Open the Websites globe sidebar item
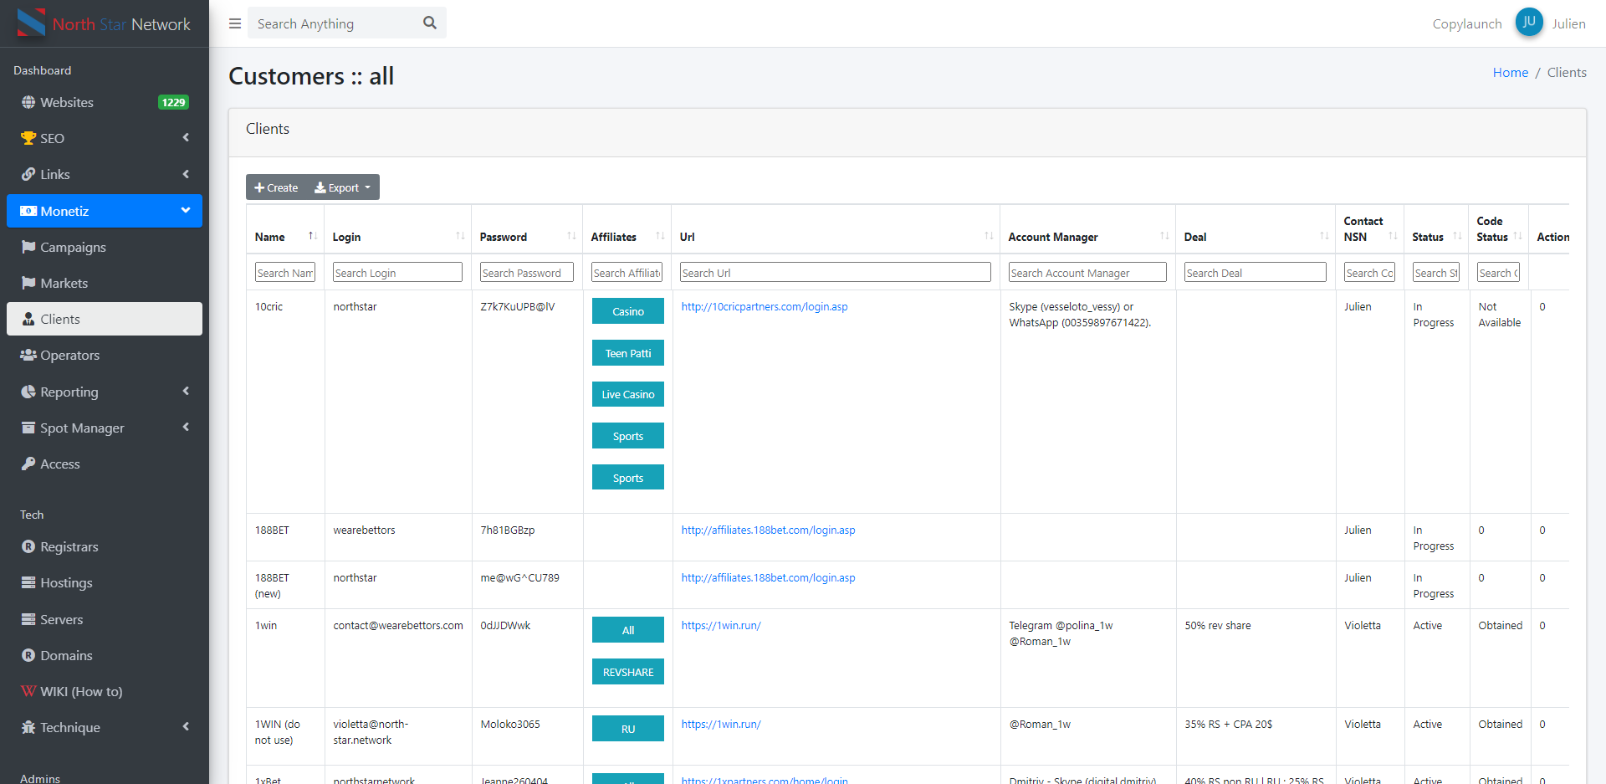 click(67, 102)
